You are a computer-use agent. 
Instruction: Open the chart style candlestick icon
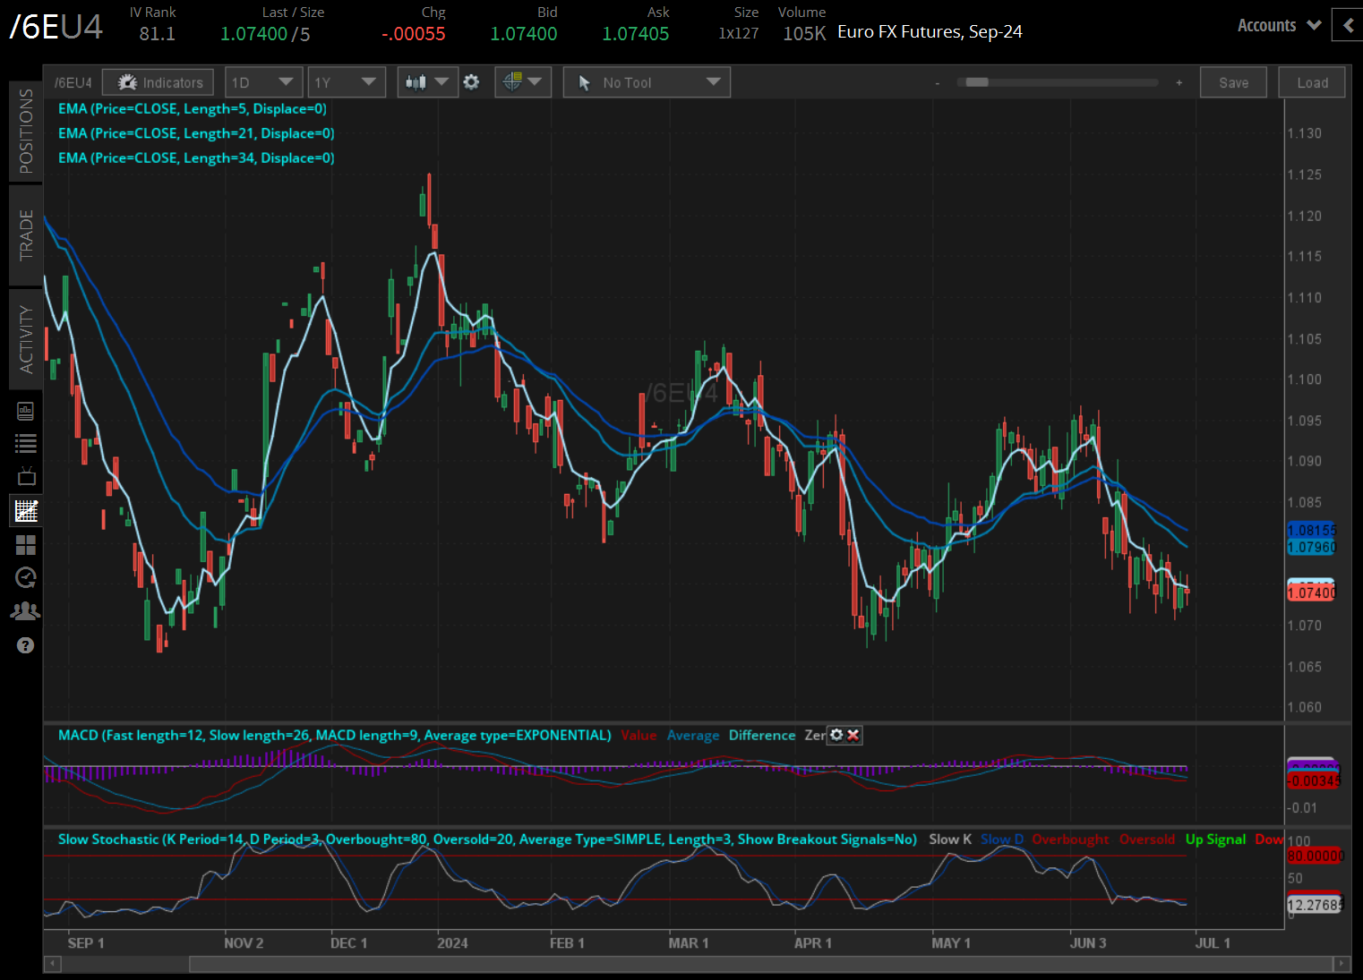[x=417, y=81]
